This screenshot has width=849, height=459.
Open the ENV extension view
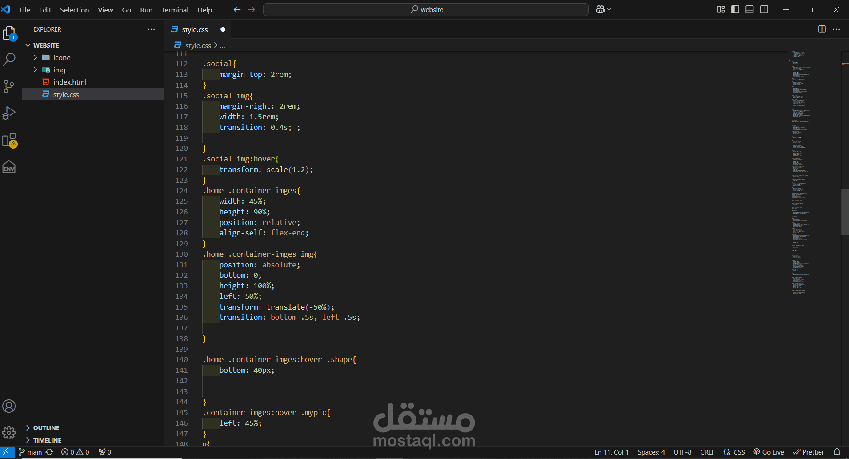click(9, 167)
